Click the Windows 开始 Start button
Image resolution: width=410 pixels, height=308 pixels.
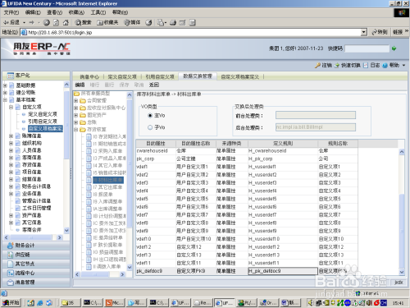click(x=11, y=302)
